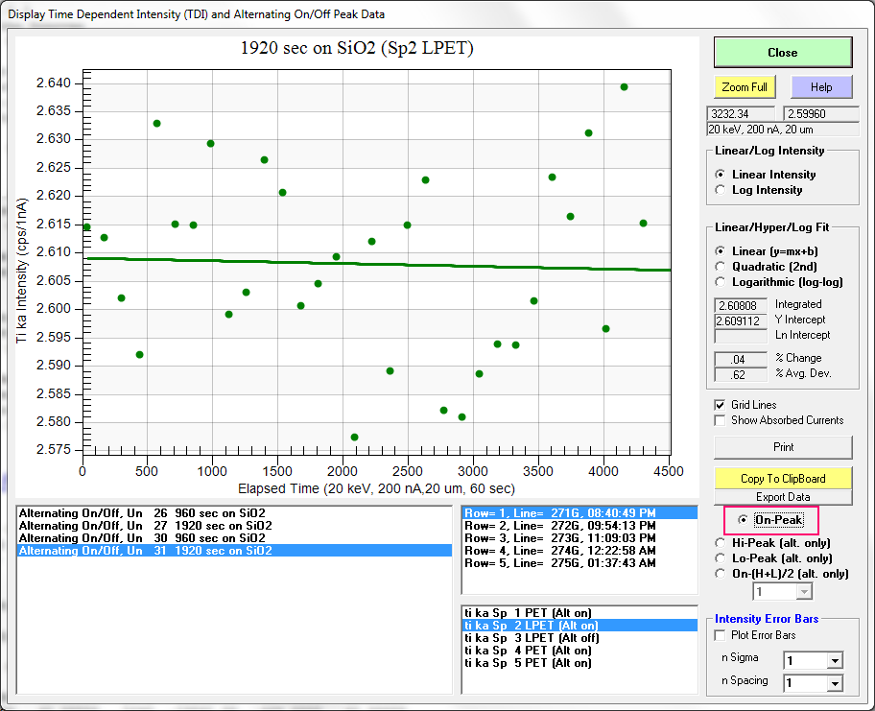This screenshot has height=711, width=875.
Task: Choose the Quadratic (2nd) fit option
Action: point(722,267)
